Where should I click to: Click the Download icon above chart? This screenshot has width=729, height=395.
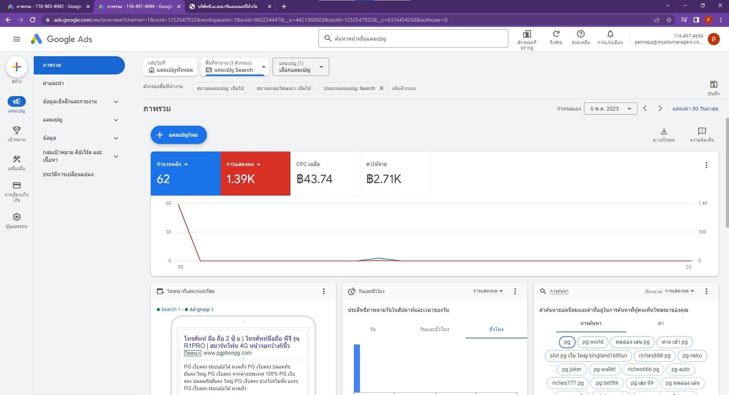(x=664, y=131)
